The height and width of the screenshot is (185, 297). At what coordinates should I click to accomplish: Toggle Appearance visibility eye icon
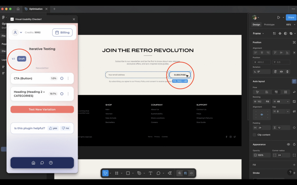pos(288,144)
